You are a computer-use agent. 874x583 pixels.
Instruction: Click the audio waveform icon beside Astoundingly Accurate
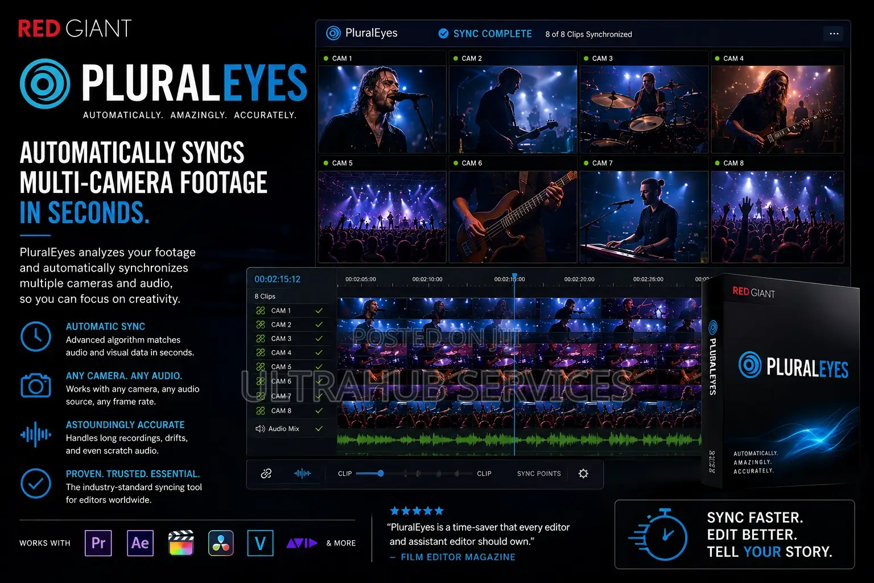tap(36, 434)
